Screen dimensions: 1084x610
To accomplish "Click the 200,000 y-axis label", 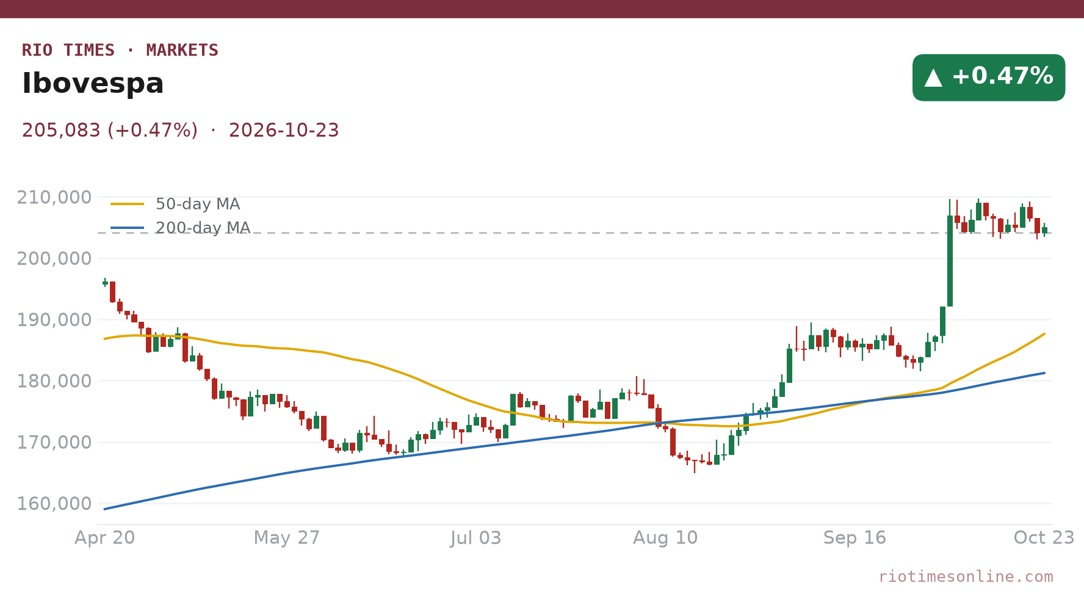I will coord(54,258).
